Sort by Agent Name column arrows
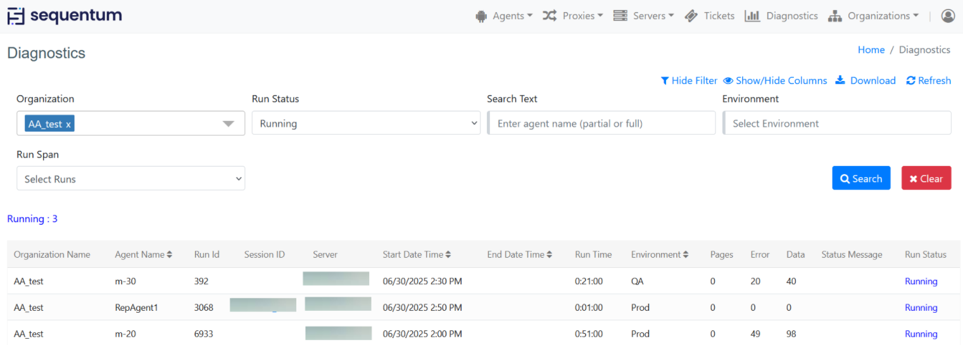This screenshot has width=963, height=345. pos(170,254)
